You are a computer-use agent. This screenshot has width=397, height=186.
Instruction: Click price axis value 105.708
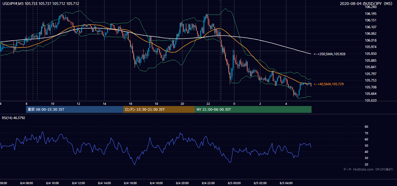[x=371, y=87]
